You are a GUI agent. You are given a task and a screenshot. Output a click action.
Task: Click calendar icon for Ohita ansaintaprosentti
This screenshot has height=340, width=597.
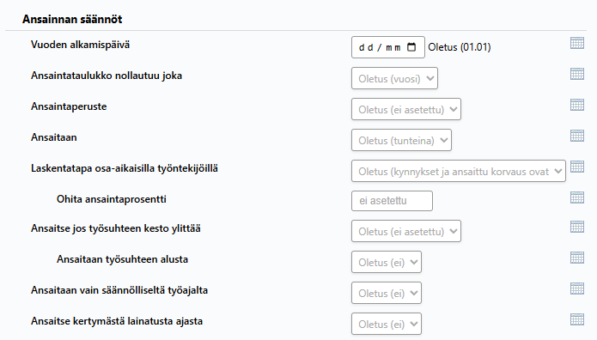pyautogui.click(x=577, y=197)
